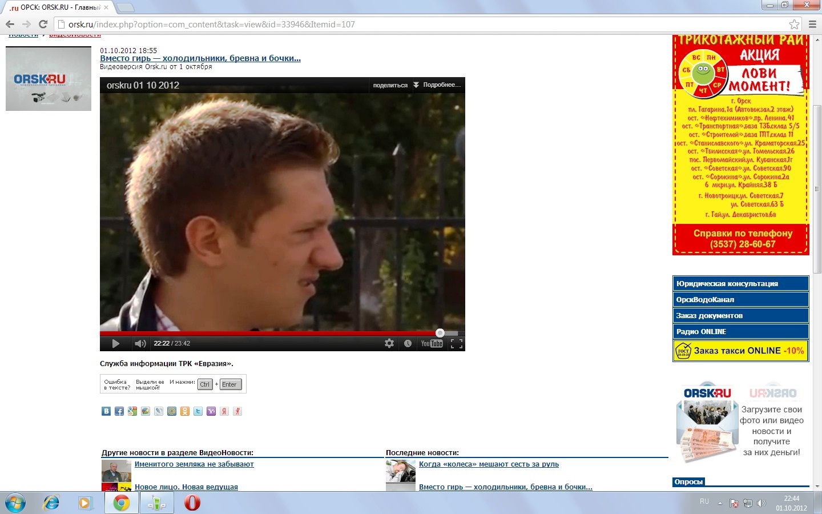Show hidden system tray icons
Viewport: 822px width, 514px height.
pyautogui.click(x=720, y=503)
